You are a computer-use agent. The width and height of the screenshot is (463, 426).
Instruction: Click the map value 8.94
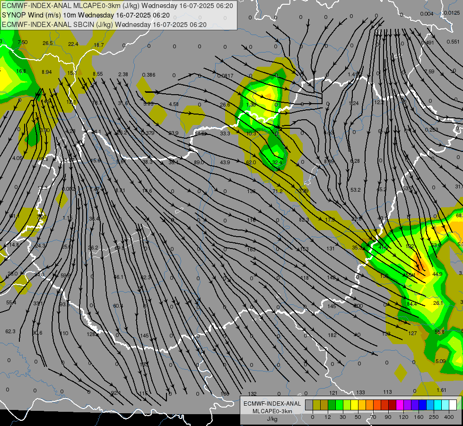(x=47, y=72)
